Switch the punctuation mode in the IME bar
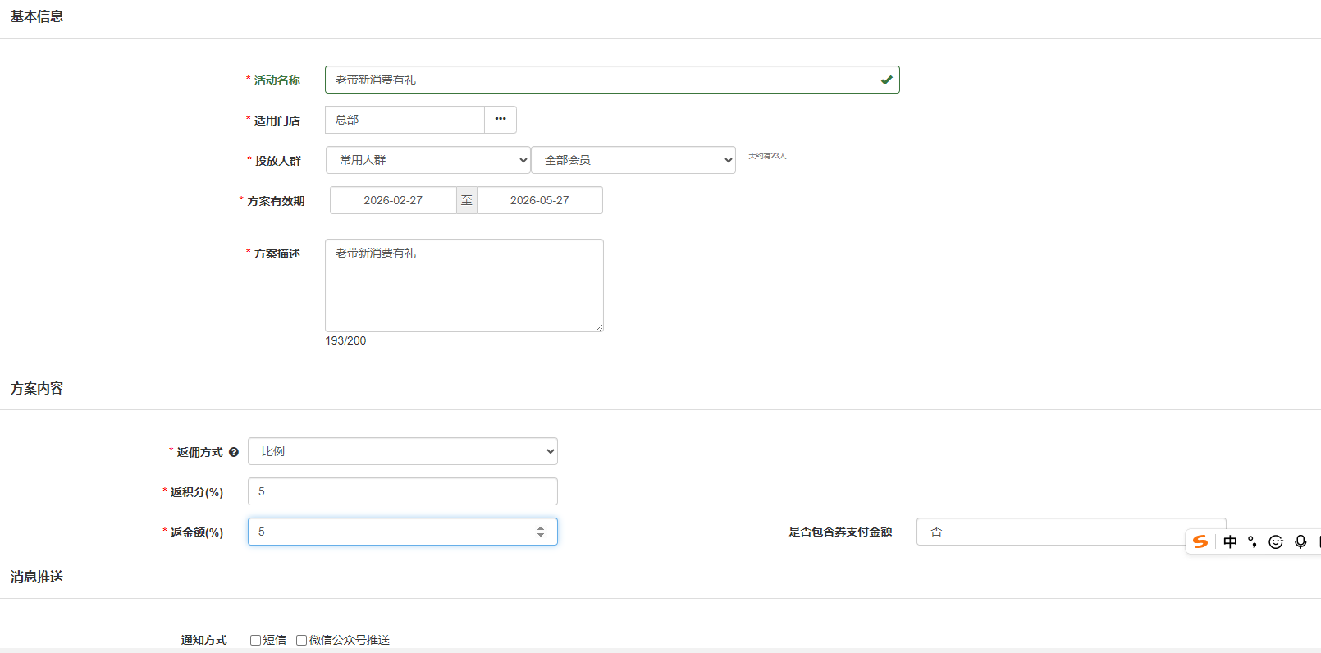1321x653 pixels. (1252, 541)
